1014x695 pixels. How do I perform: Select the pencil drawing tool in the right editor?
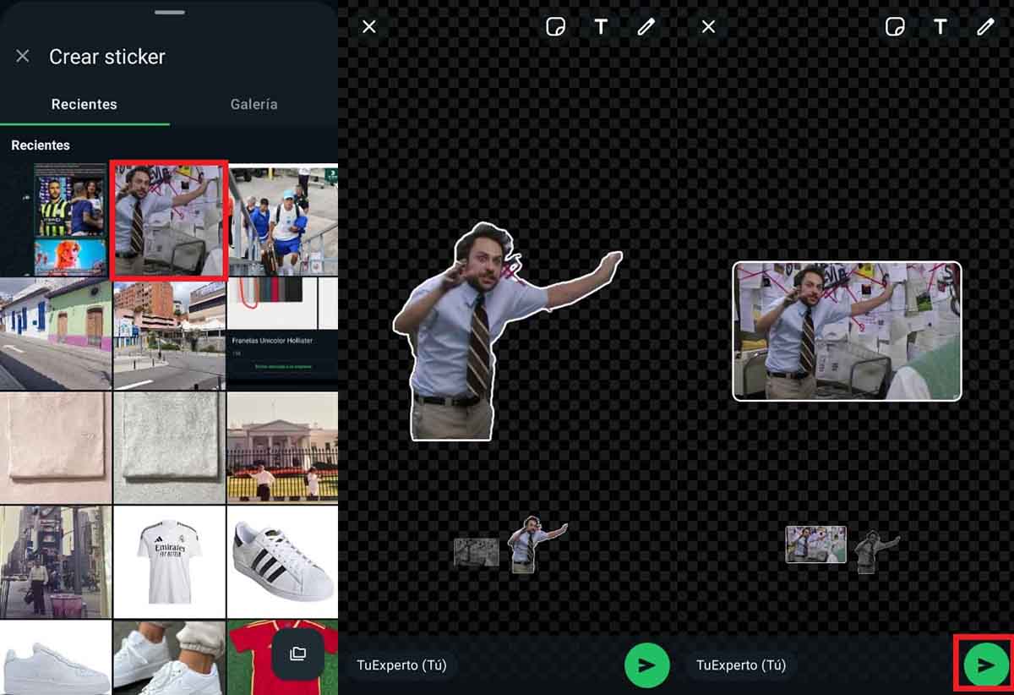click(x=984, y=26)
